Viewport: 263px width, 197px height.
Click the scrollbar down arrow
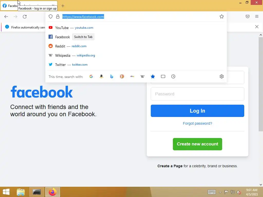click(x=261, y=185)
